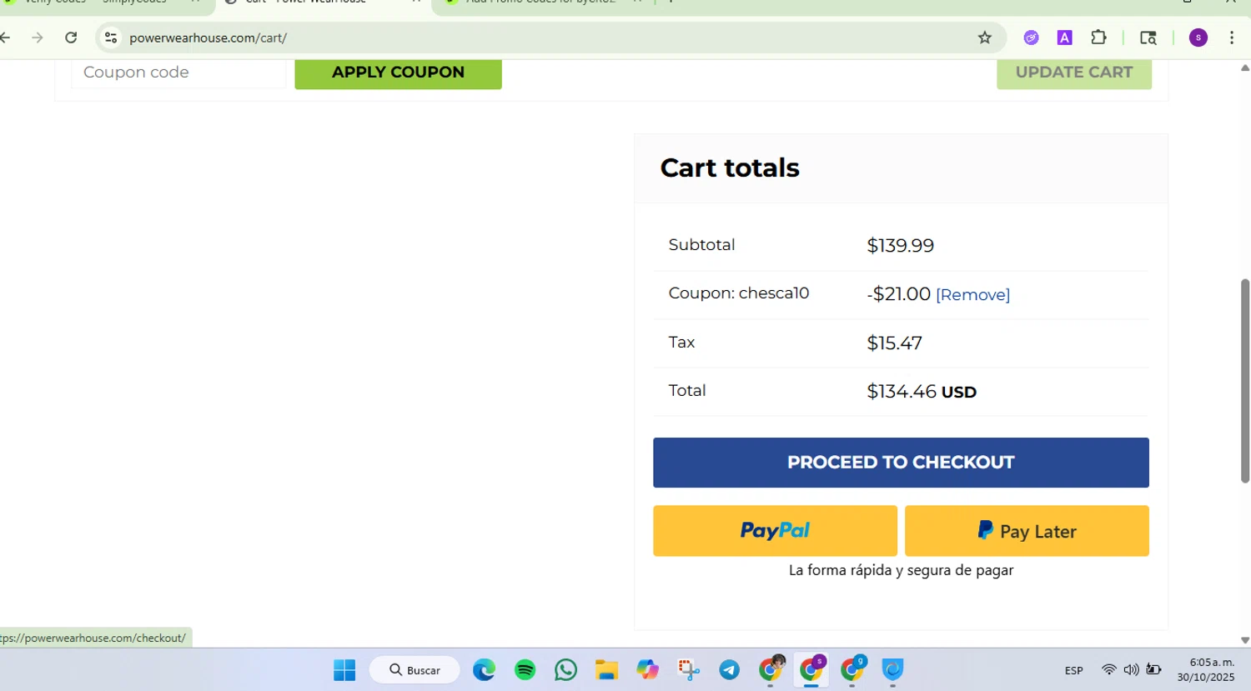The height and width of the screenshot is (691, 1251).
Task: Click the scrollbar up arrow
Action: tap(1245, 68)
